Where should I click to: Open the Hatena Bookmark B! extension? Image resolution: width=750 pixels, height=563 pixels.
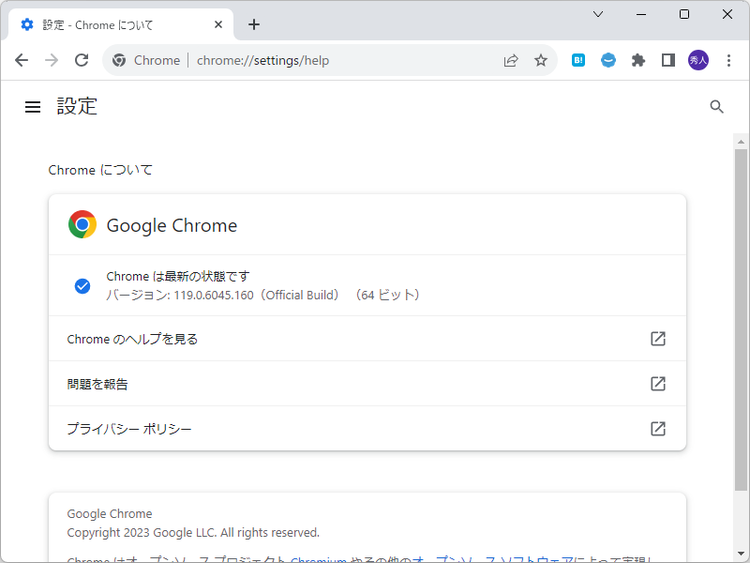pyautogui.click(x=578, y=59)
